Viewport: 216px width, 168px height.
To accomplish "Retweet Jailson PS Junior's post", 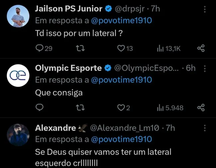I will (x=80, y=48).
